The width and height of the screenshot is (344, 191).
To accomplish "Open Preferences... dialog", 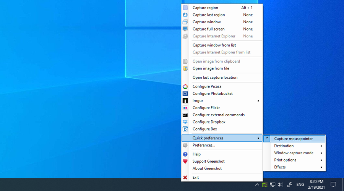I will (x=222, y=145).
